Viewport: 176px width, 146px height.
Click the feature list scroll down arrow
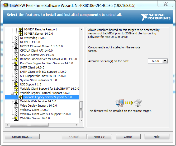81,120
